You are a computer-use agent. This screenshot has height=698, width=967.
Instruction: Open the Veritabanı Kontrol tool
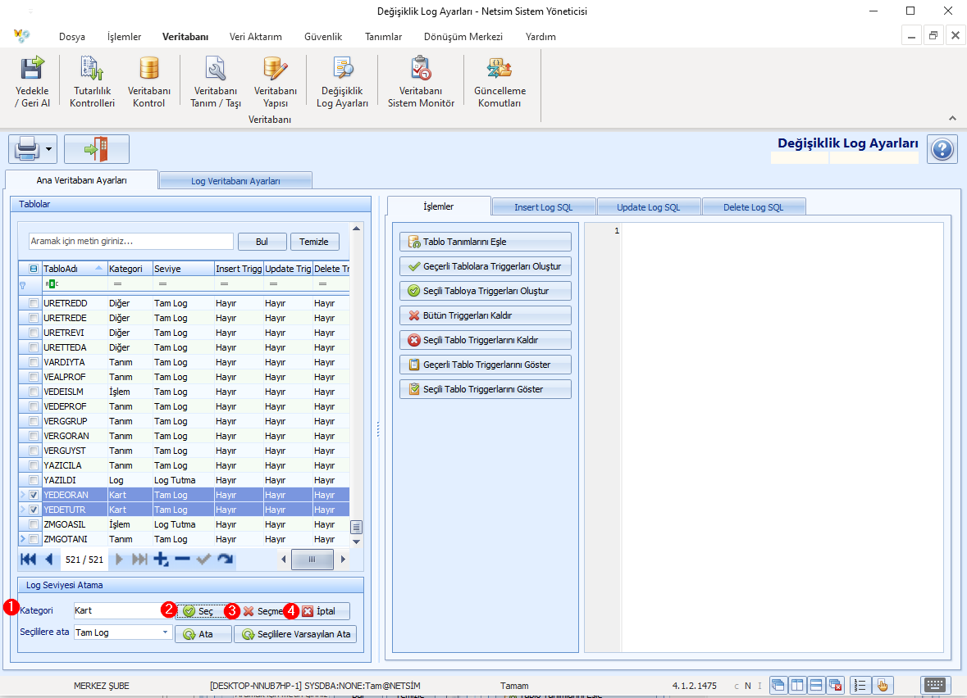coord(148,82)
